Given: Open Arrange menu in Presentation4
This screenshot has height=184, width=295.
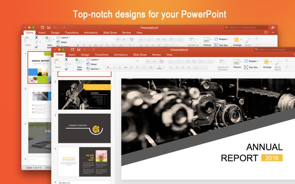Looking at the screenshot, I should 267,63.
